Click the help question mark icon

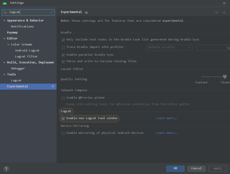pos(6,169)
